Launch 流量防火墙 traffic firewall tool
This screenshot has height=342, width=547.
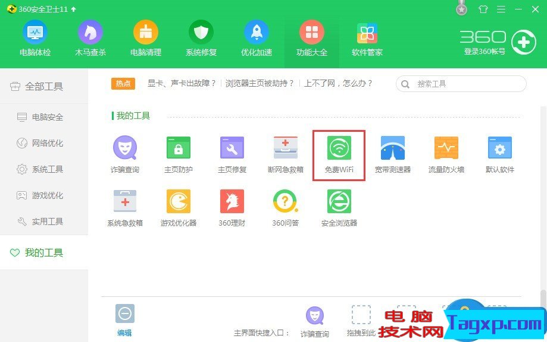coord(446,154)
